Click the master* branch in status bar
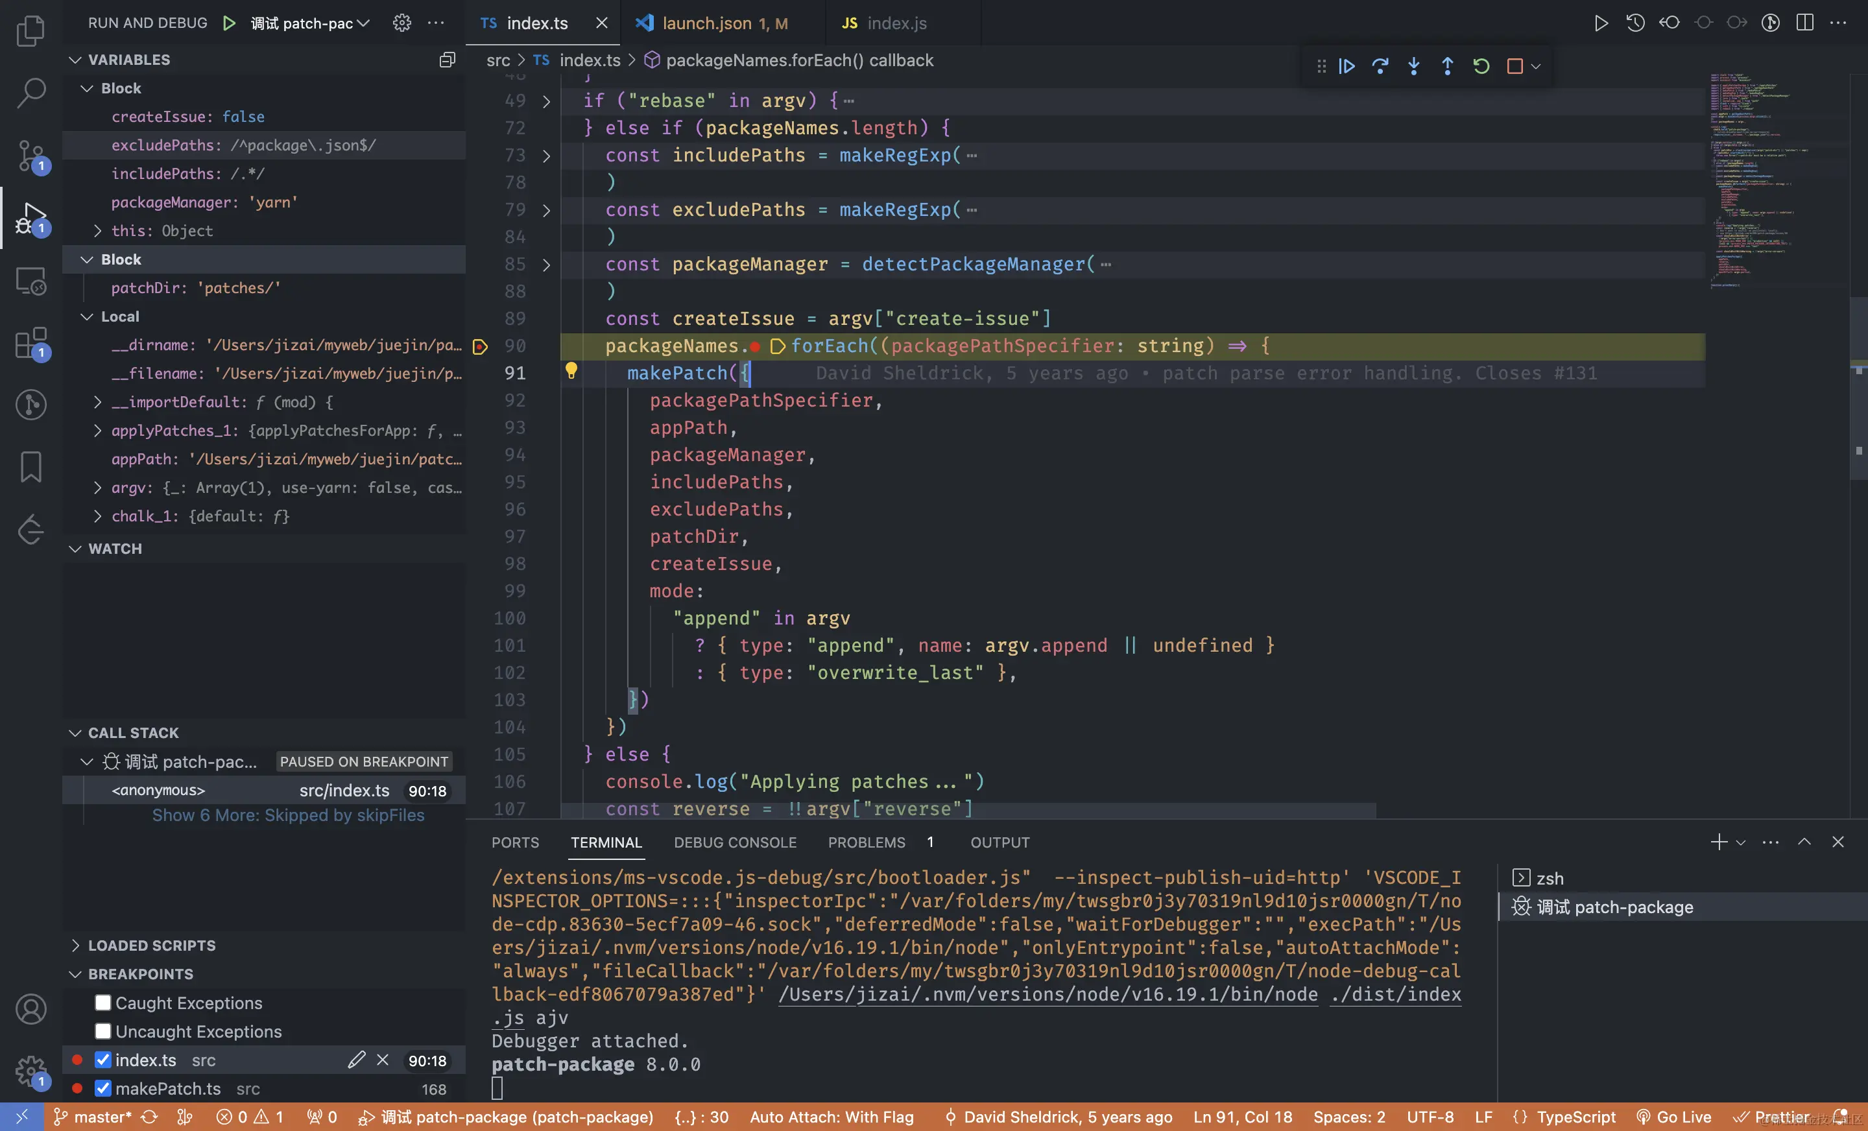The height and width of the screenshot is (1131, 1868). click(93, 1117)
